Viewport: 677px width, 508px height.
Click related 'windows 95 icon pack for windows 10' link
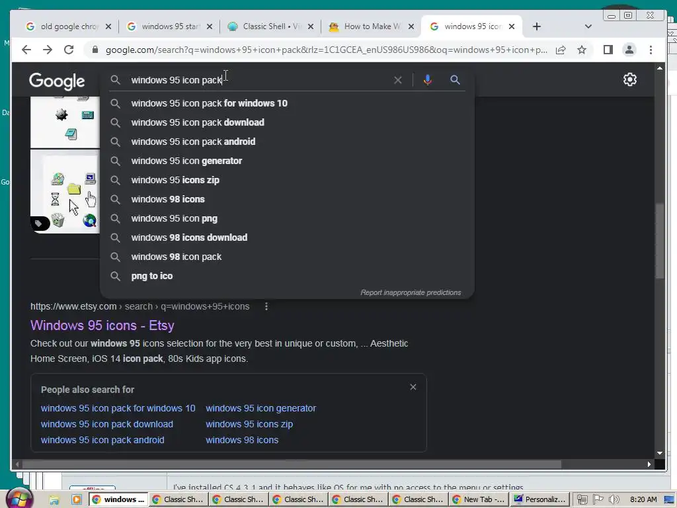click(118, 408)
